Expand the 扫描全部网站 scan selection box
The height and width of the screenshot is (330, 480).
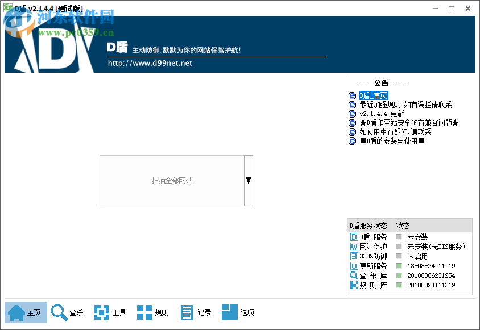172,180
